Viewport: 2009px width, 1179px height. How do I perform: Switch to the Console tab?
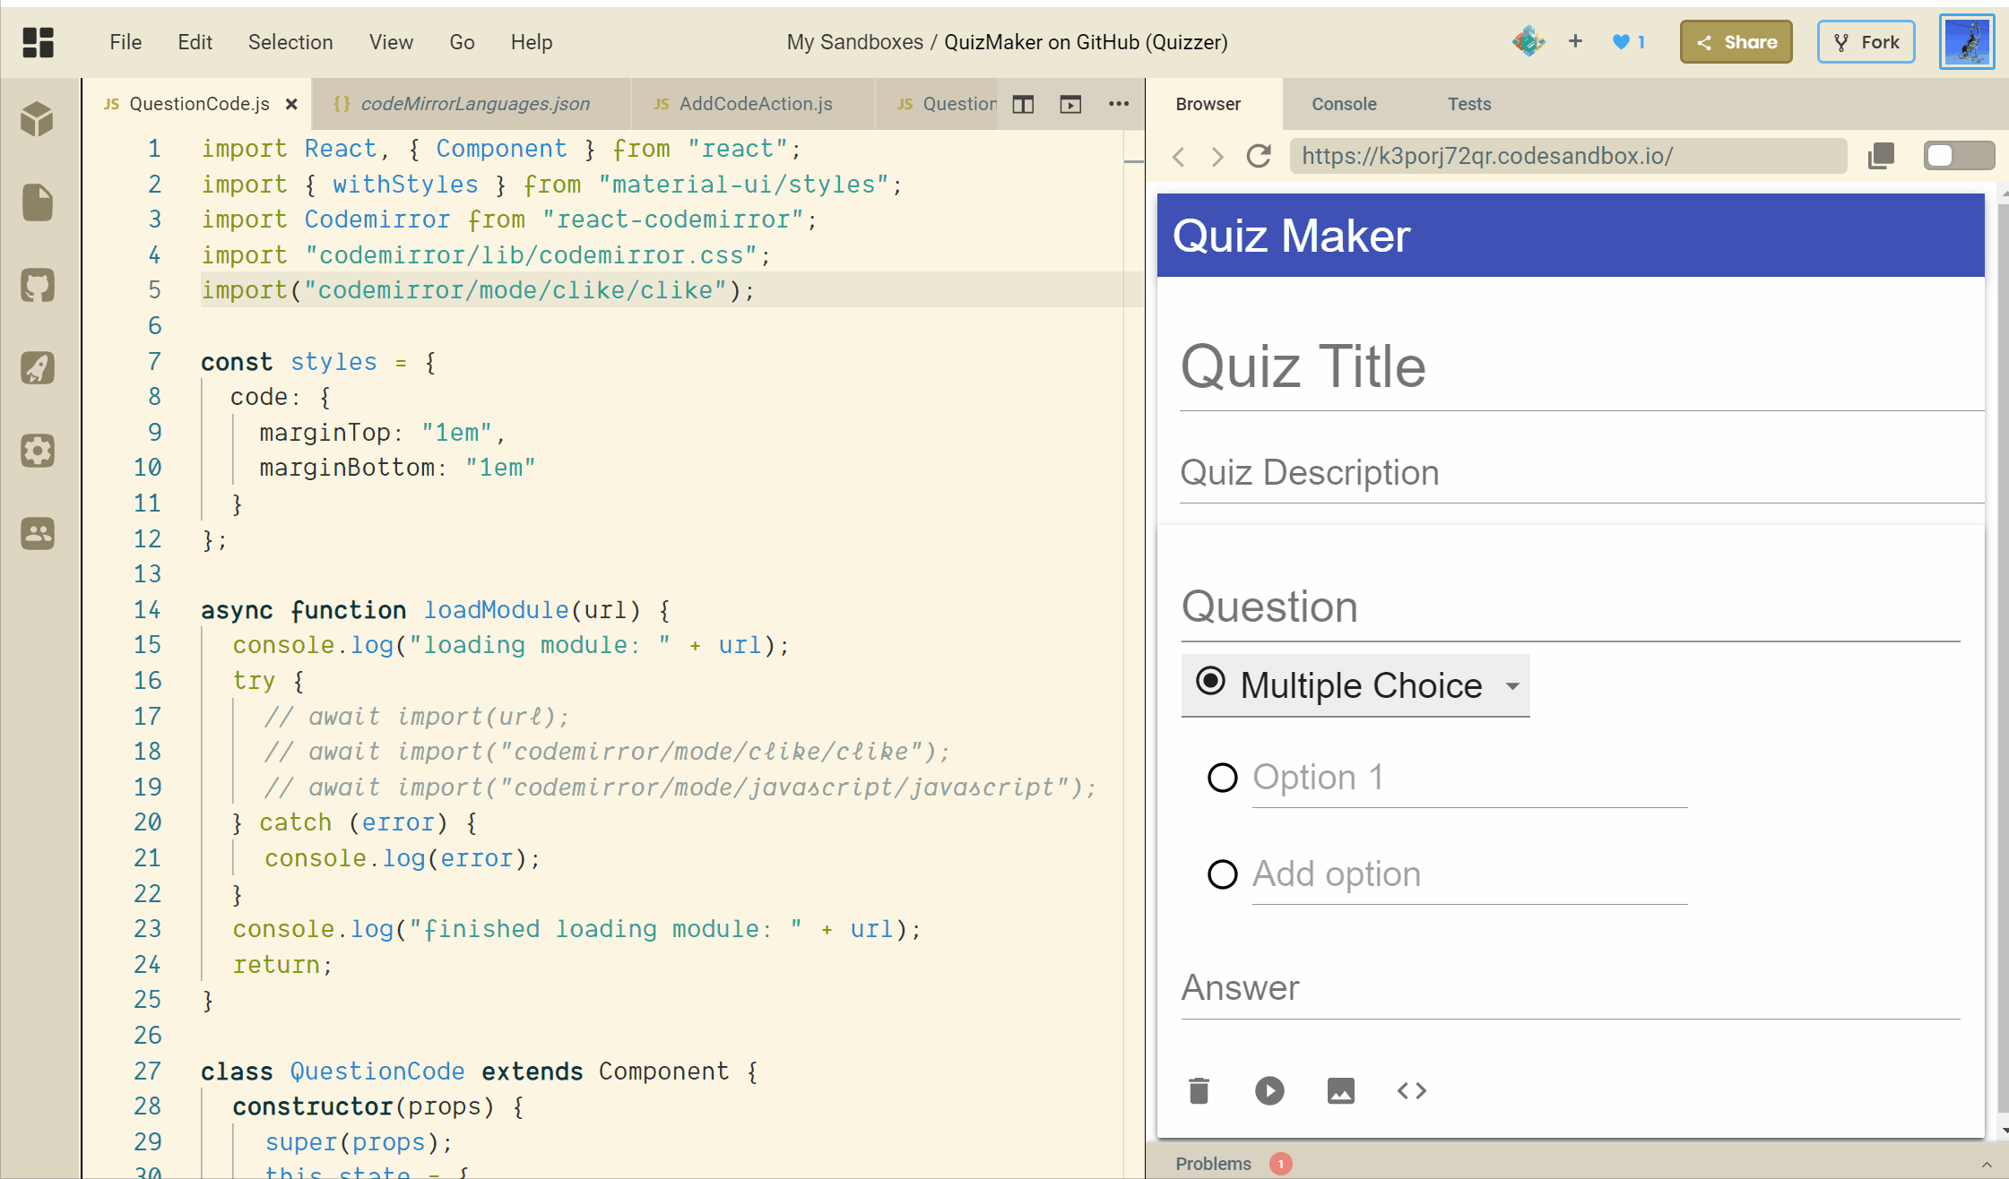click(1344, 104)
